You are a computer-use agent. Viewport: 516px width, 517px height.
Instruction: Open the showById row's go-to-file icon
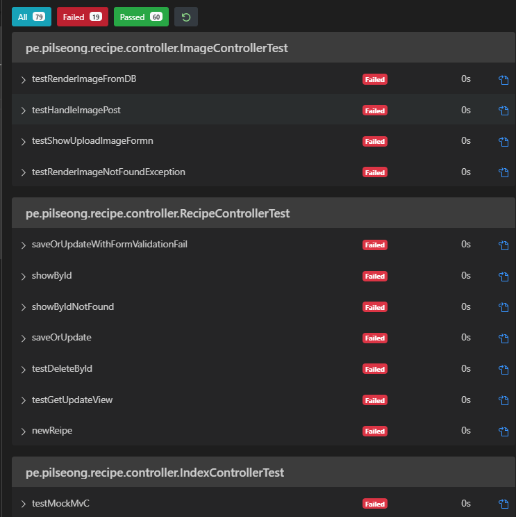pyautogui.click(x=503, y=277)
